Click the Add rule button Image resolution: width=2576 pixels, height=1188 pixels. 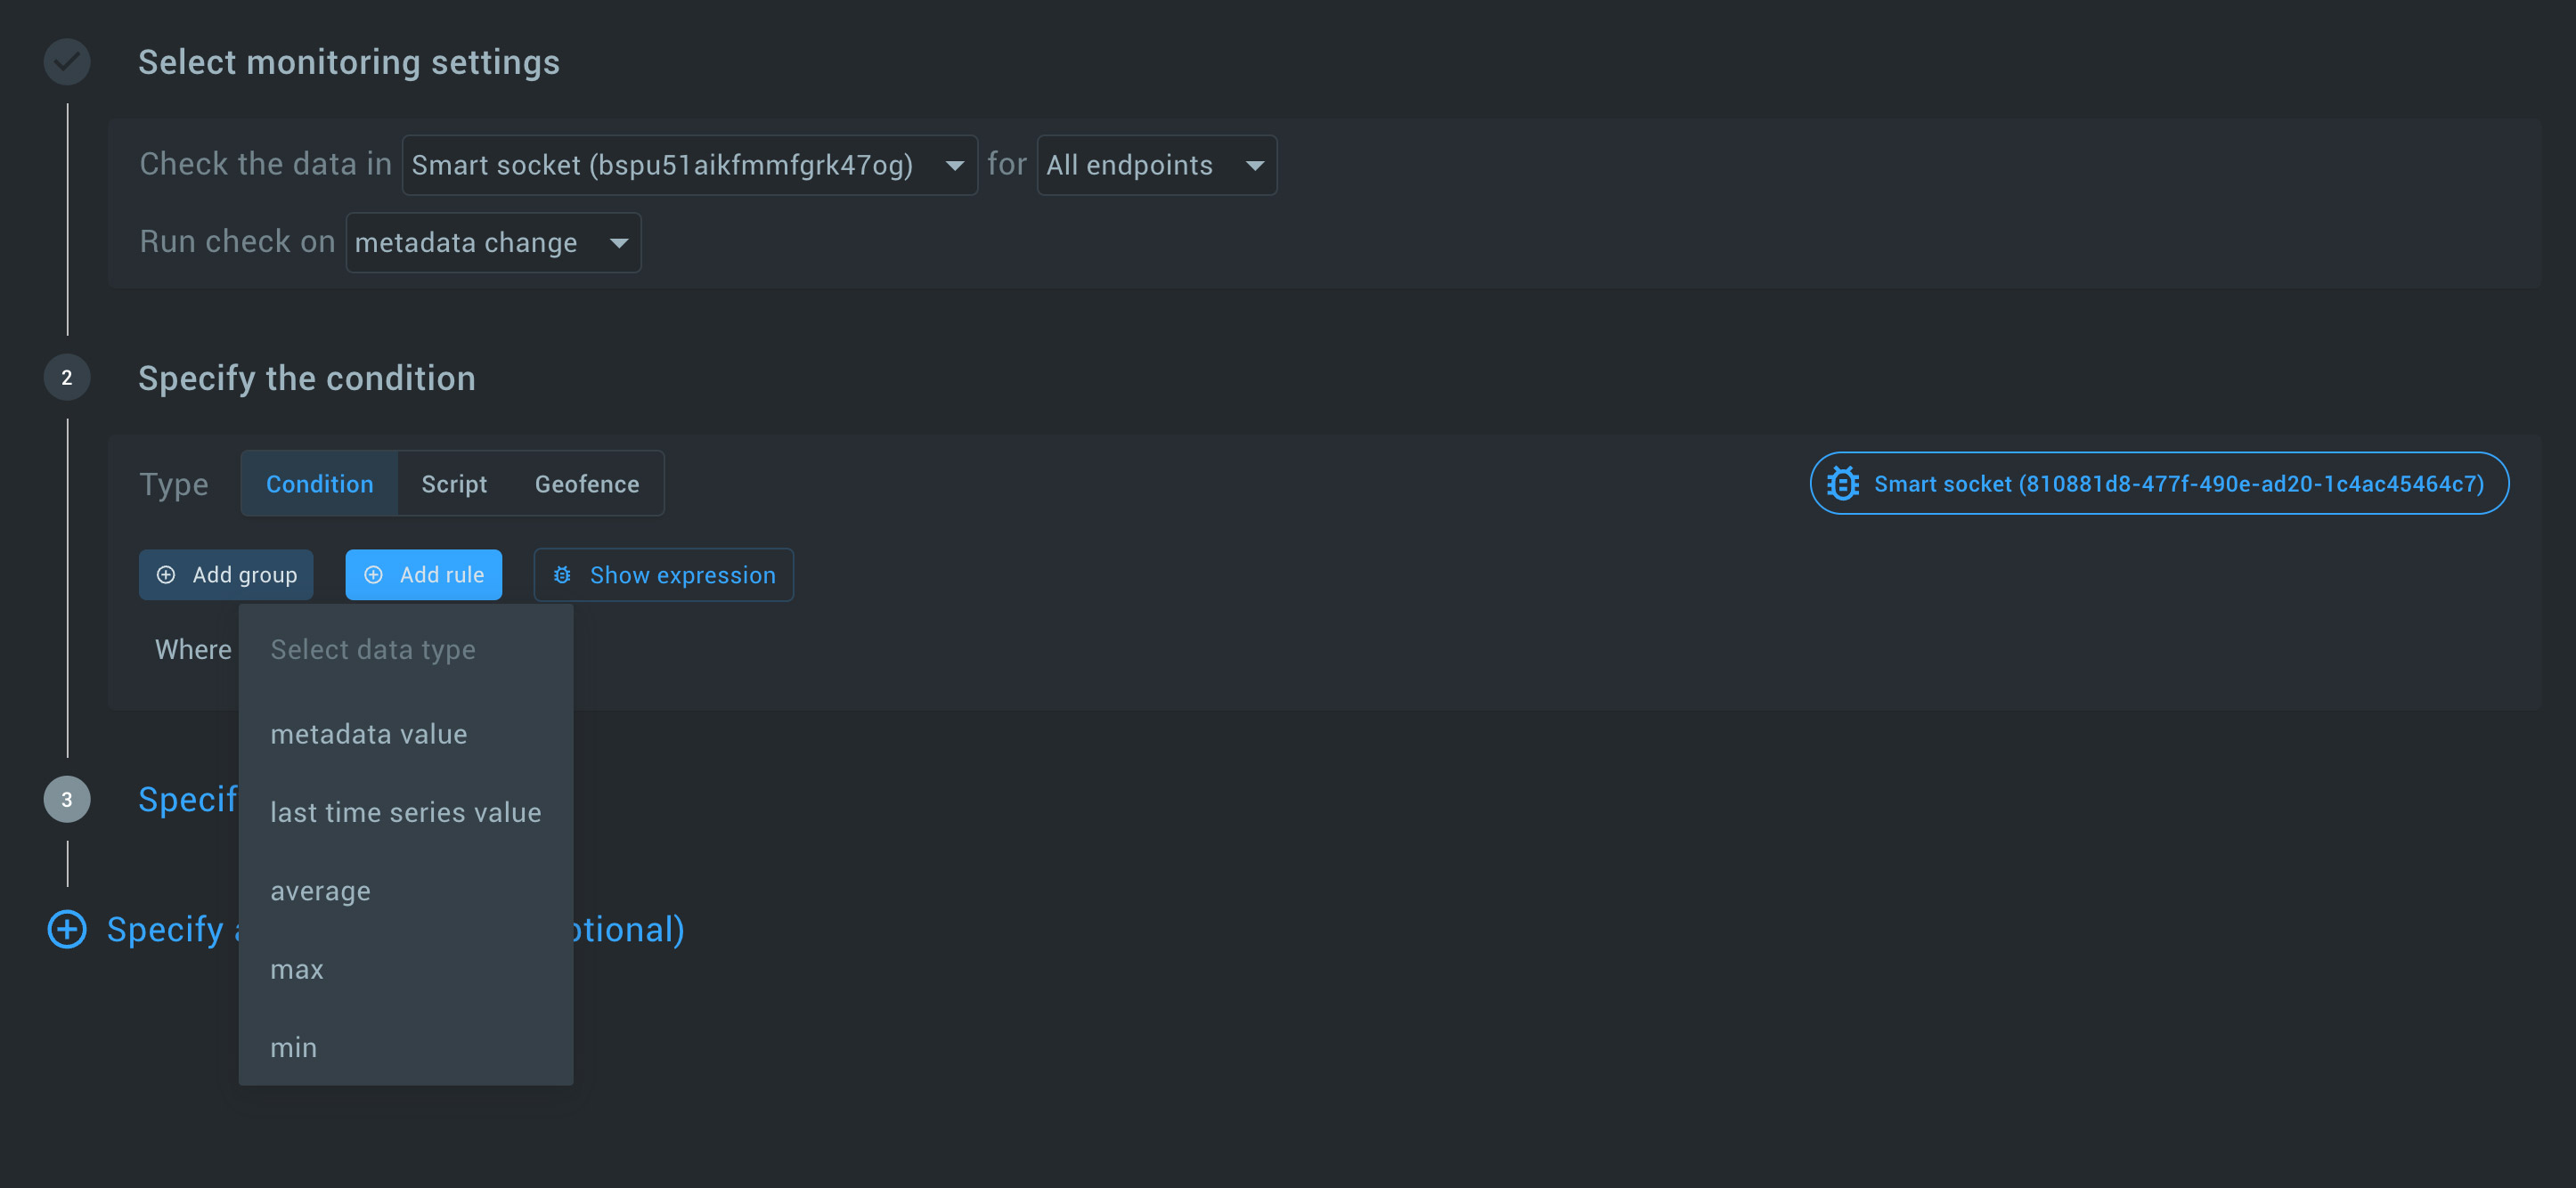pyautogui.click(x=426, y=574)
